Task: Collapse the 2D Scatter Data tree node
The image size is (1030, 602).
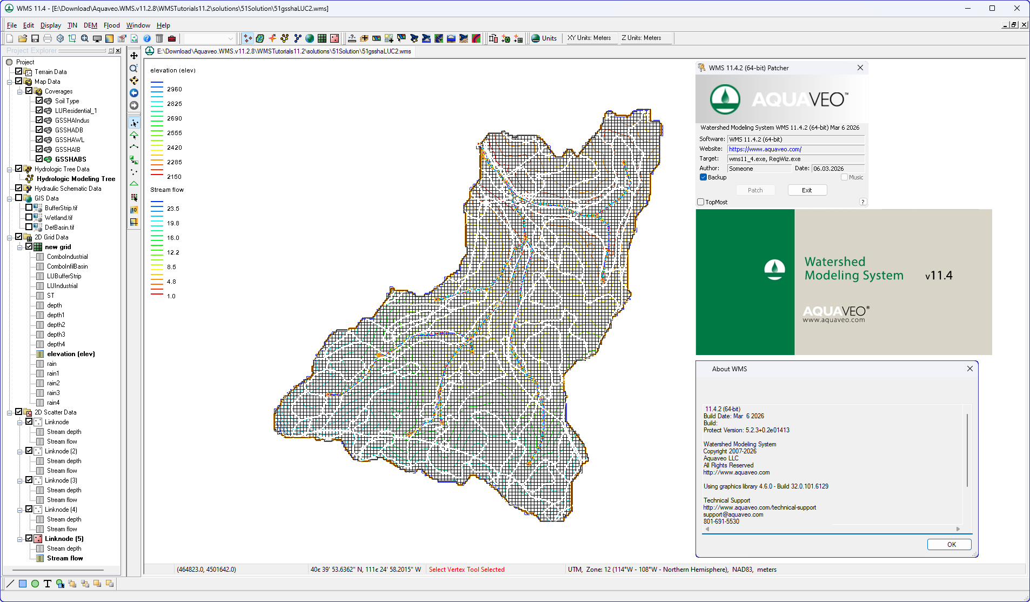Action: point(9,412)
